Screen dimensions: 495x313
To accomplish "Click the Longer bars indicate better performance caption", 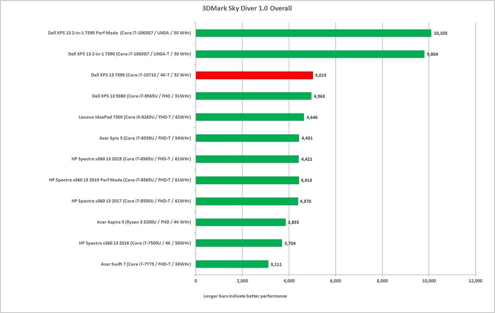I will coord(245,296).
